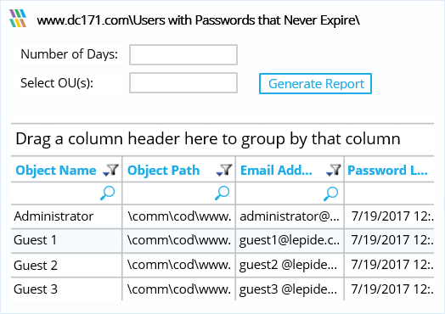This screenshot has height=314, width=445.
Task: Click guest2 @lepide... email cell
Action: click(290, 266)
